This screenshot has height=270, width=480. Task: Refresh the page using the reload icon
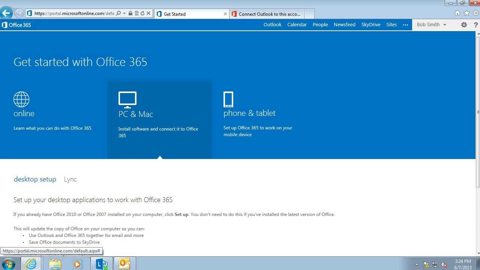point(142,13)
